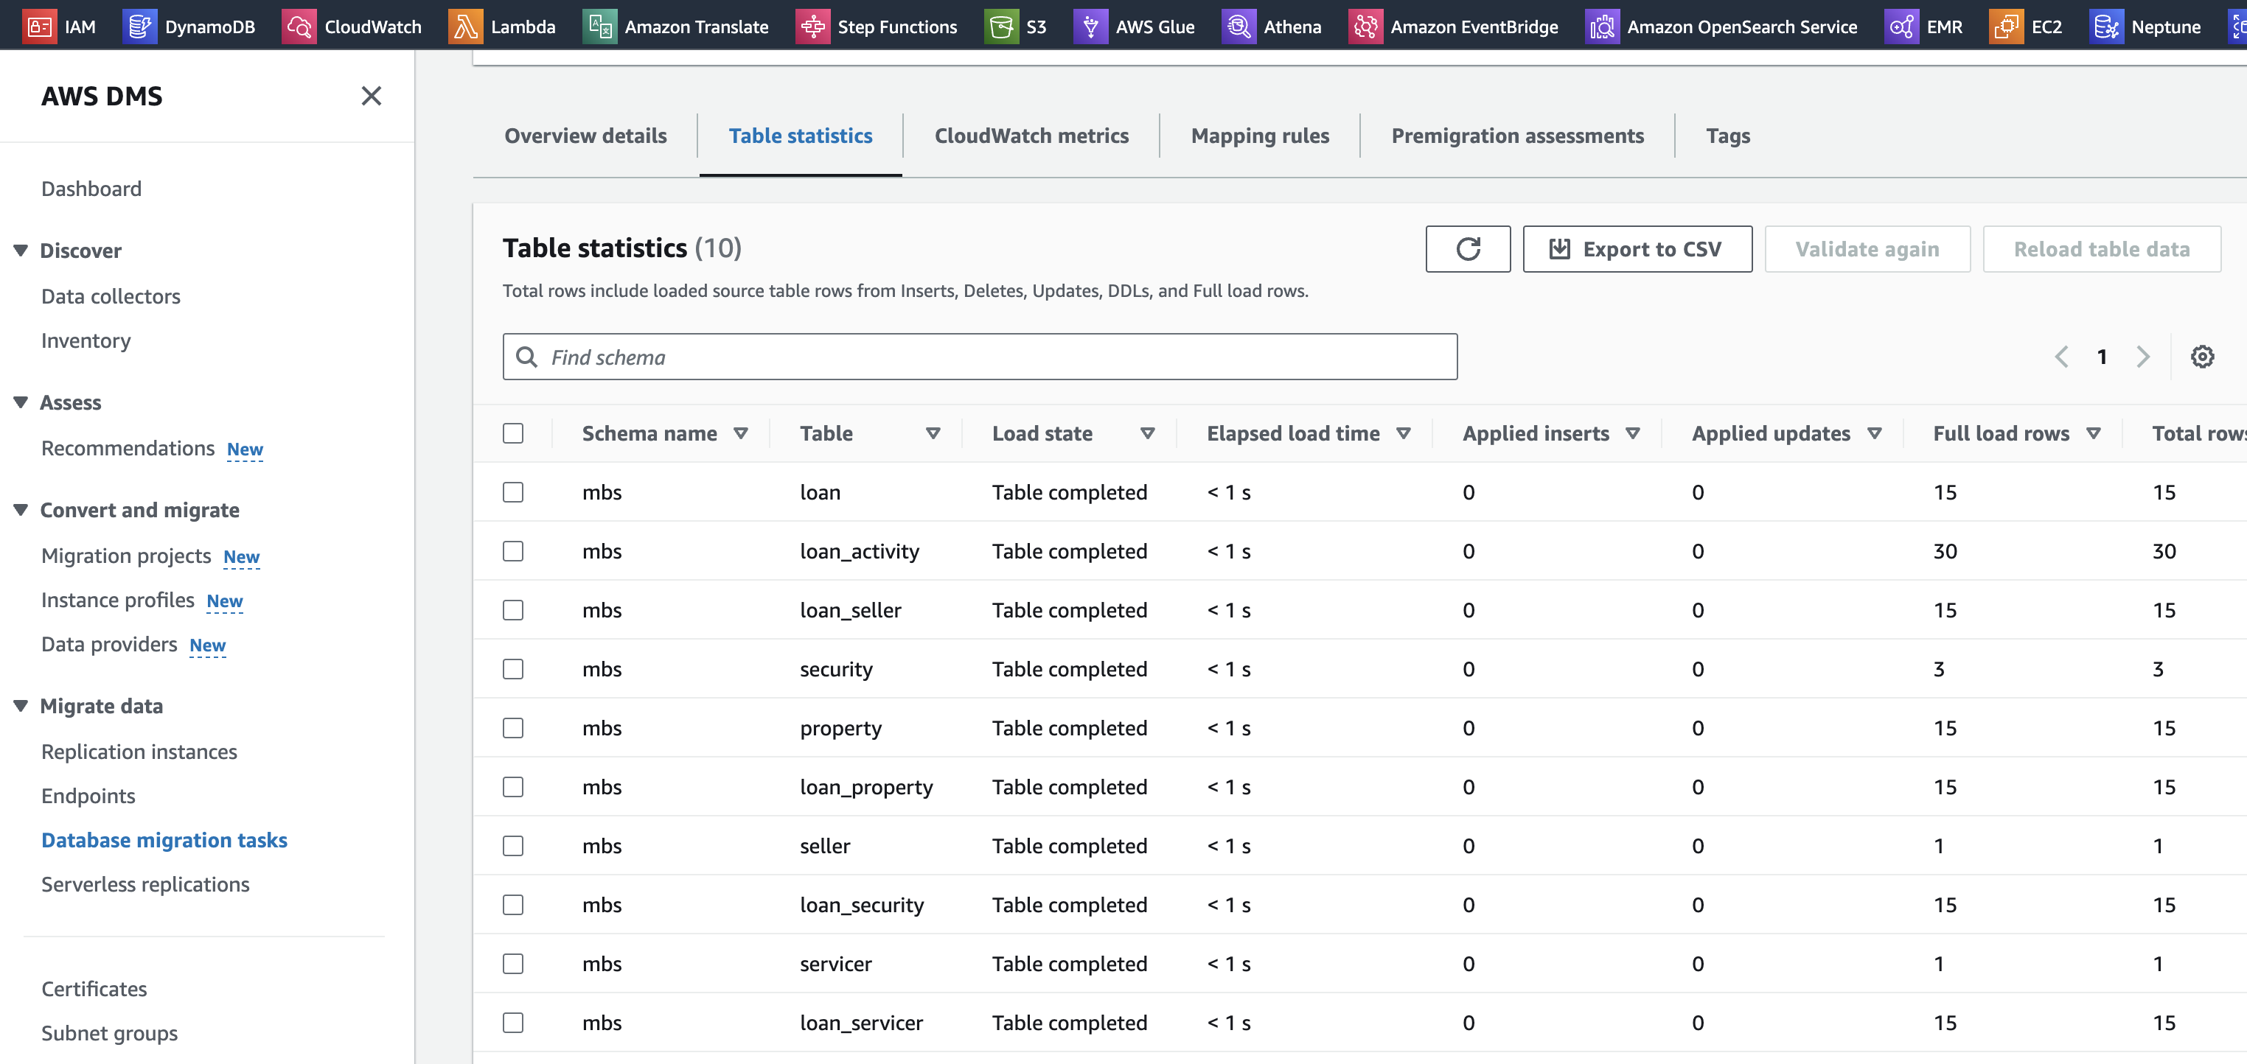2247x1064 pixels.
Task: Switch to the CloudWatch metrics tab
Action: 1031,136
